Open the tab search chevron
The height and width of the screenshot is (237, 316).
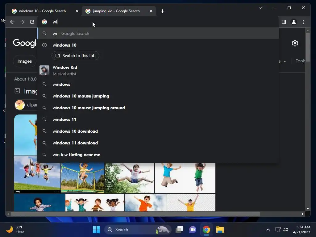click(260, 8)
